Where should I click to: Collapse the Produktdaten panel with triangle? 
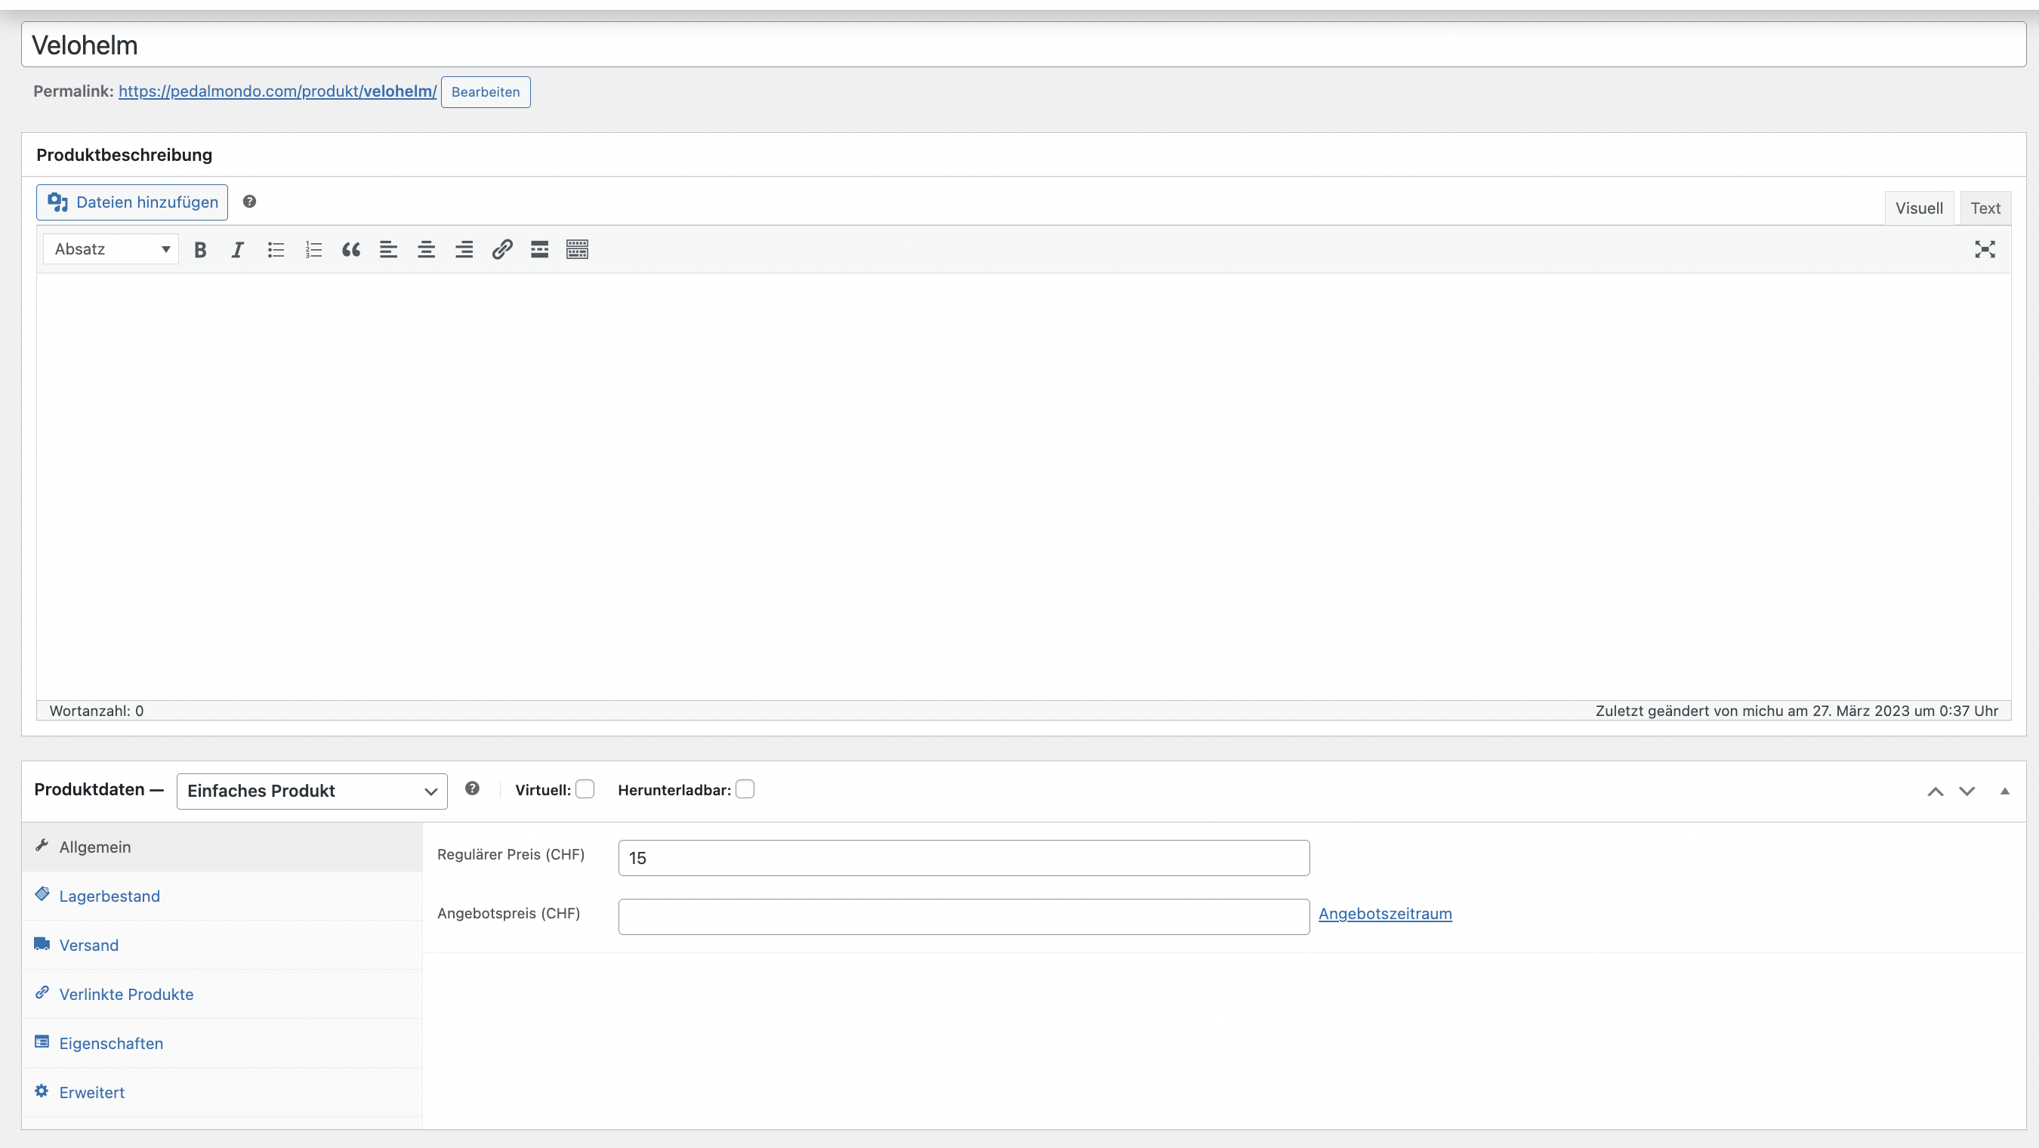2004,791
